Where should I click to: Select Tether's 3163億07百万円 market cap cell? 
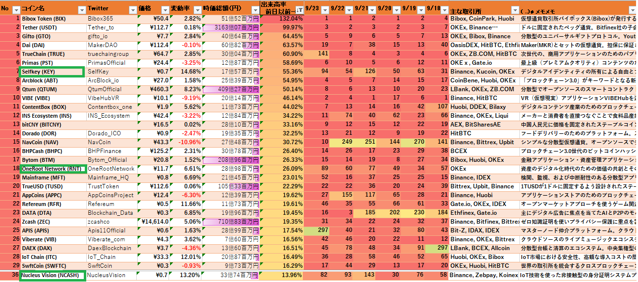tap(230, 27)
